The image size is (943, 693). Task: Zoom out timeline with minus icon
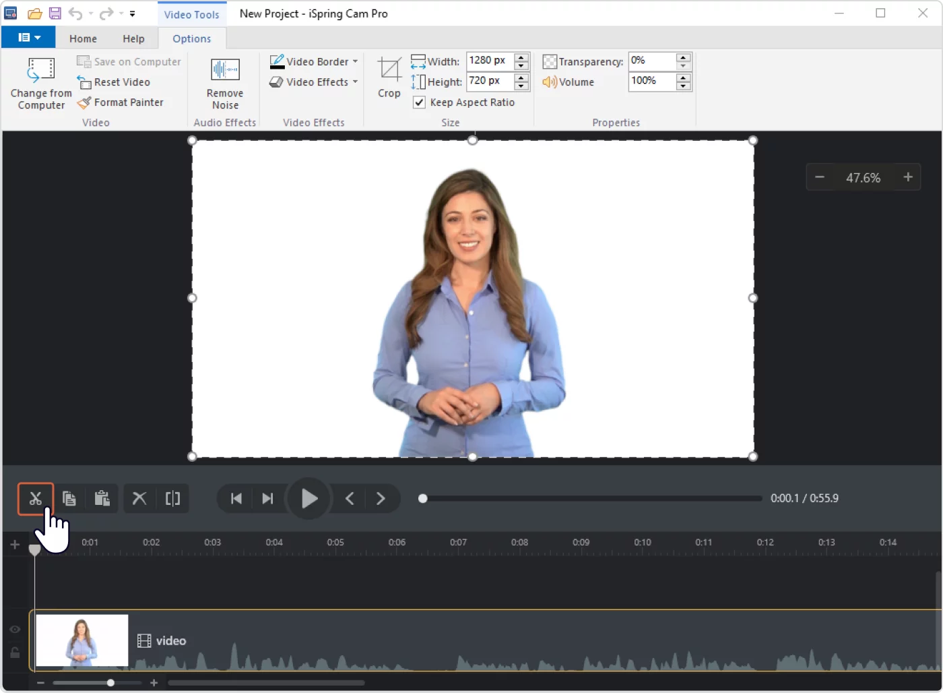(40, 683)
